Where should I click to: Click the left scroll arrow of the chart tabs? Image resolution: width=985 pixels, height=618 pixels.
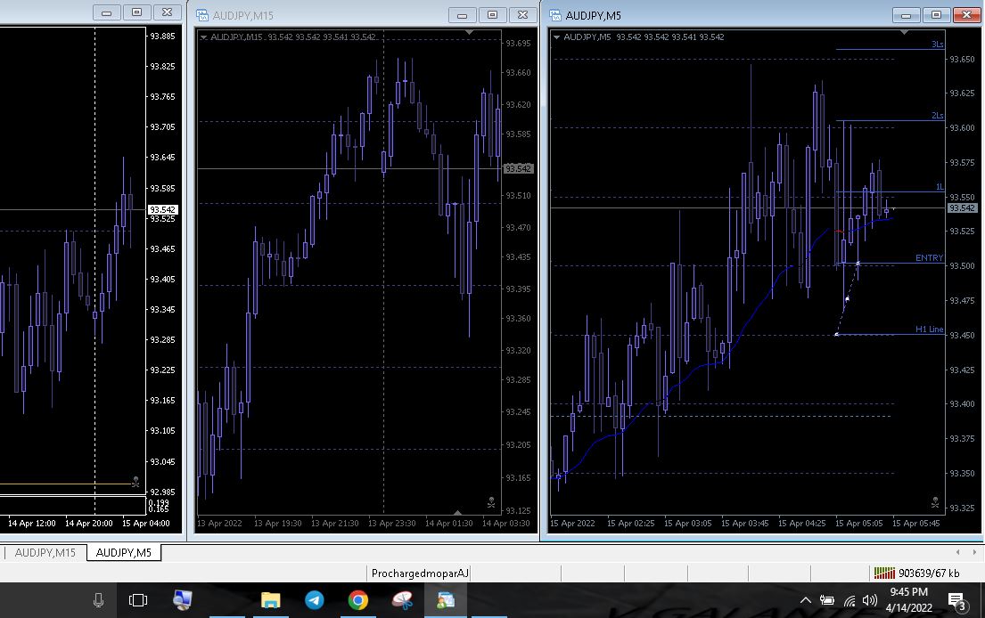(957, 552)
